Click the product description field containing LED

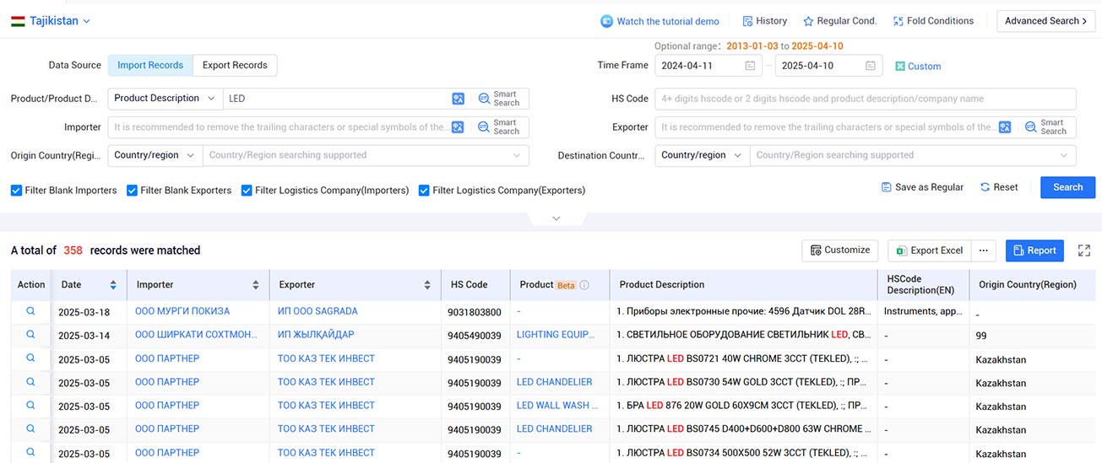[x=336, y=99]
